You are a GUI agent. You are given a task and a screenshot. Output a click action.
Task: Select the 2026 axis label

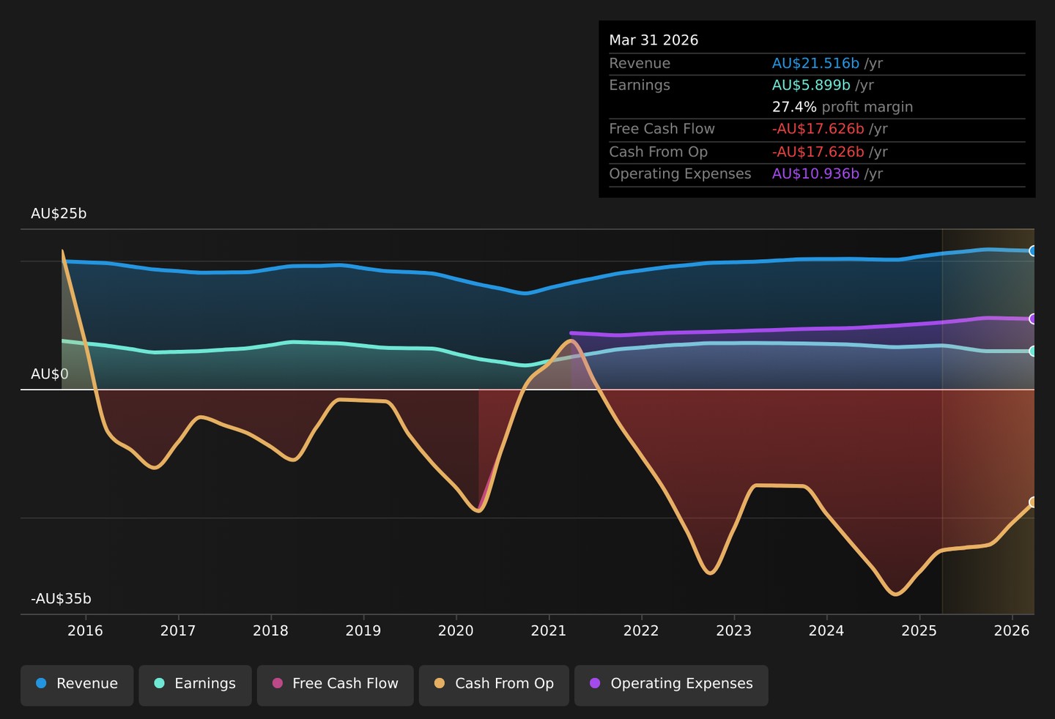[1012, 631]
